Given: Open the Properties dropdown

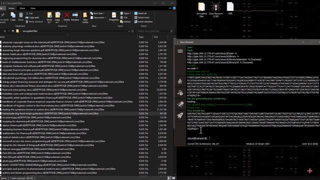Looking at the screenshot, I should click(x=114, y=22).
